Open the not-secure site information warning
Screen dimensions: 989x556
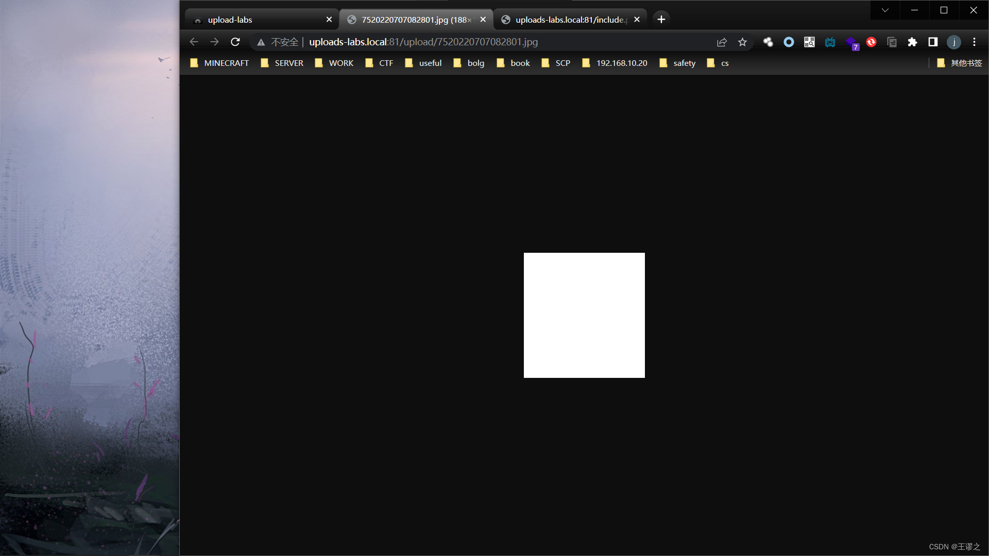tap(278, 42)
